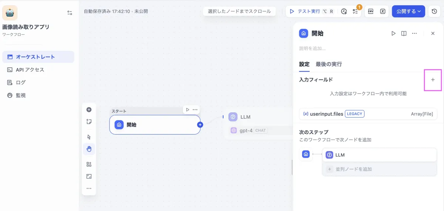
Task: Click the ENV environment variables icon
Action: click(x=371, y=11)
